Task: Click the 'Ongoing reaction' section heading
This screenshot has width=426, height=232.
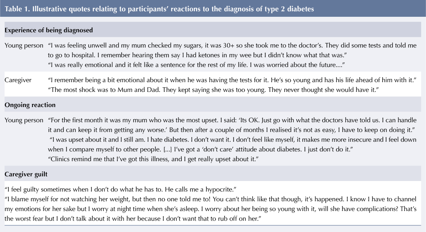Action: [x=30, y=105]
